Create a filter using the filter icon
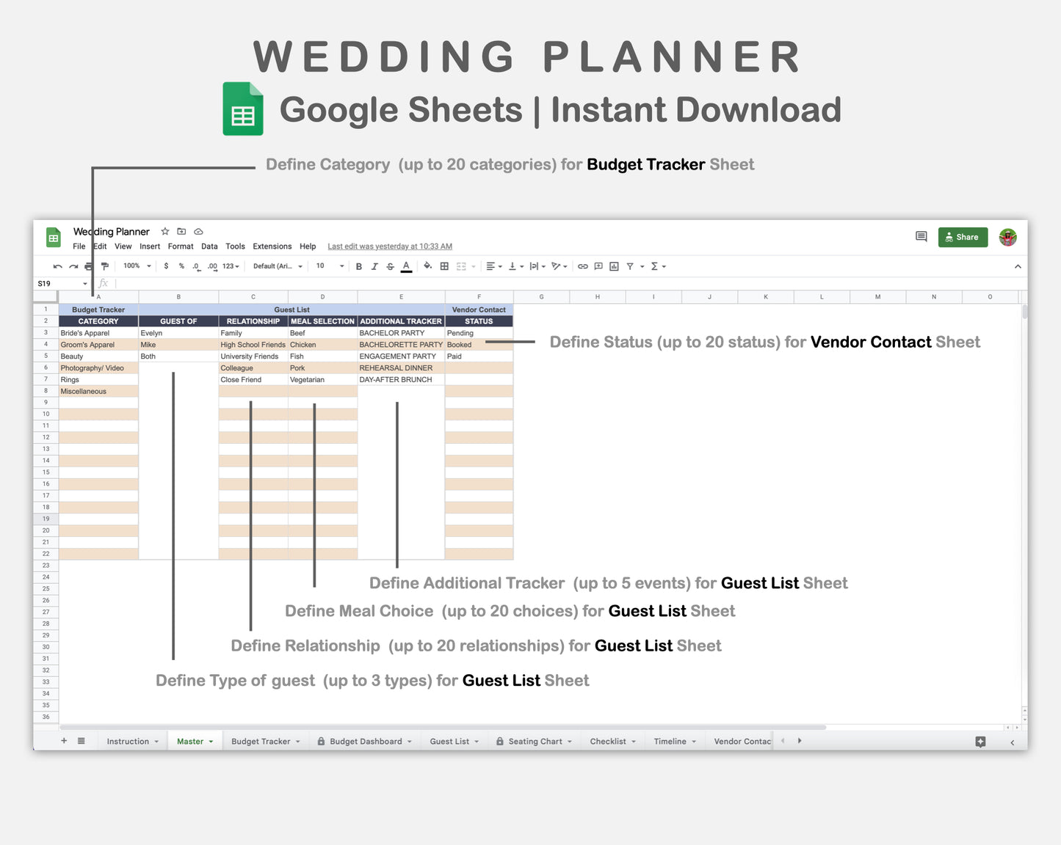Screen dimensions: 1061x845 point(630,266)
